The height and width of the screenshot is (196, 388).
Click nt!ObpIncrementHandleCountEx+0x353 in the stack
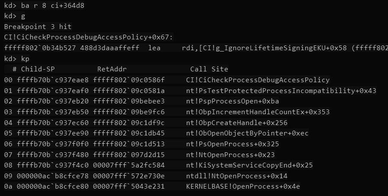pyautogui.click(x=258, y=112)
